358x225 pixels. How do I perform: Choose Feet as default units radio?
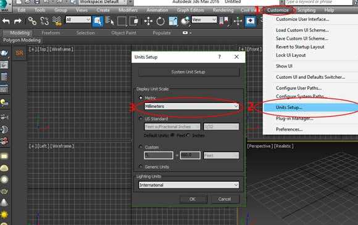[173, 135]
